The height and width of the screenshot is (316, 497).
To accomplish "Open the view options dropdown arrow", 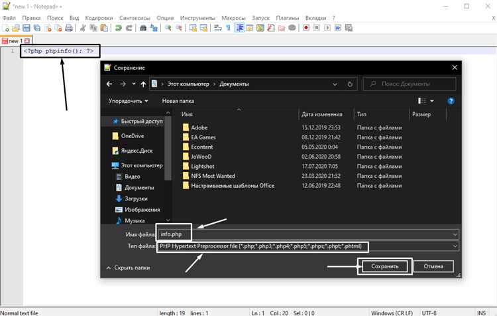I will 431,101.
